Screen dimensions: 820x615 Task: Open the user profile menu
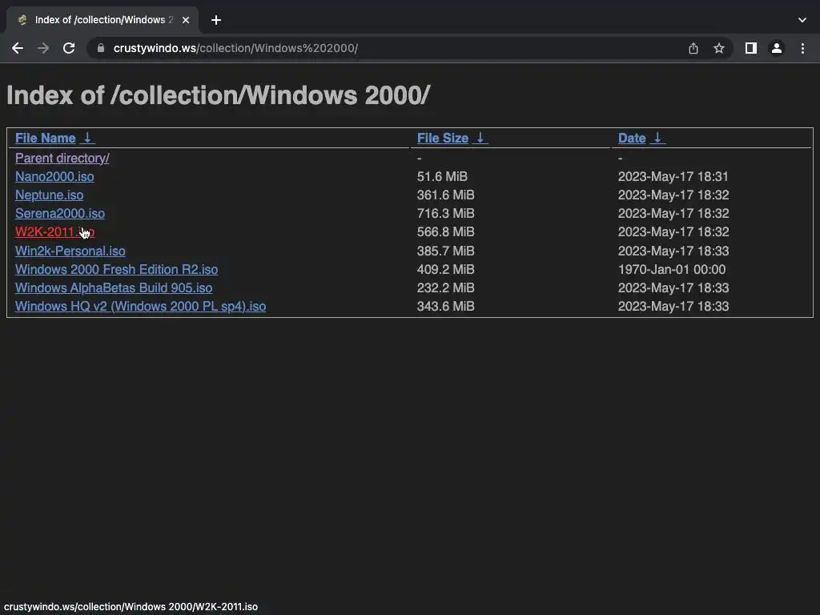coord(777,48)
